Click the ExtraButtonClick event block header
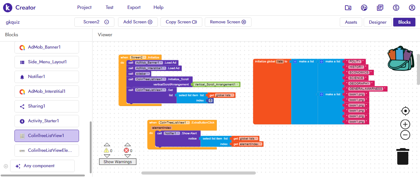Image resolution: width=420 pixels, height=177 pixels. click(182, 123)
